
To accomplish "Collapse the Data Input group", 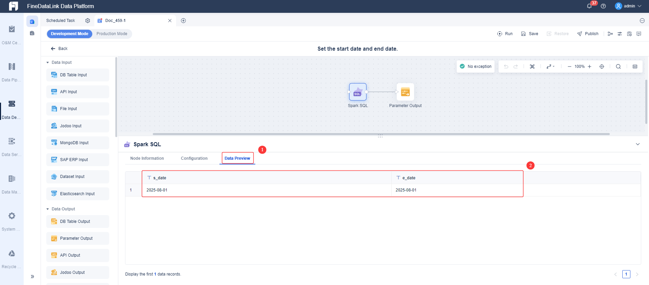I will point(48,62).
